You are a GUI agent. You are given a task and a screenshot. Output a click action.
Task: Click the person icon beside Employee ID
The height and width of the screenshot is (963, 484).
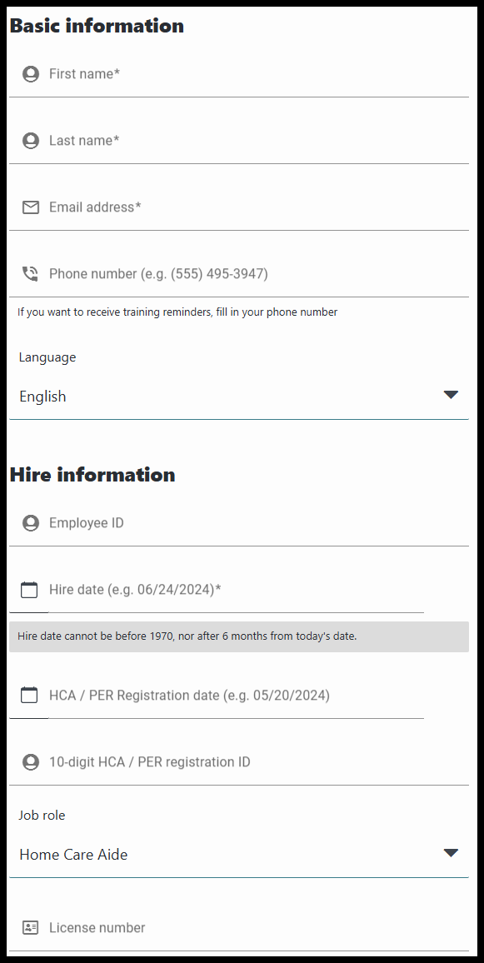click(30, 523)
